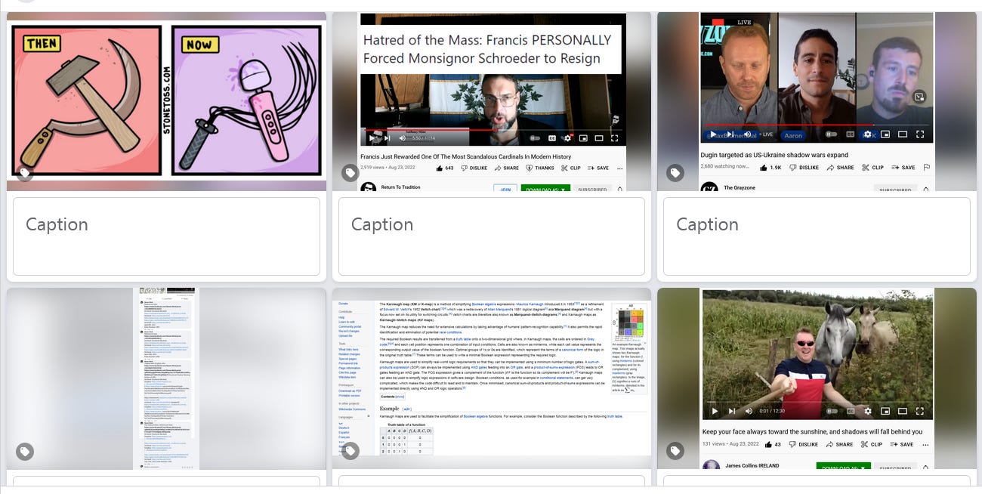Open the narrow mobile screenshot thumbnail

(166, 378)
